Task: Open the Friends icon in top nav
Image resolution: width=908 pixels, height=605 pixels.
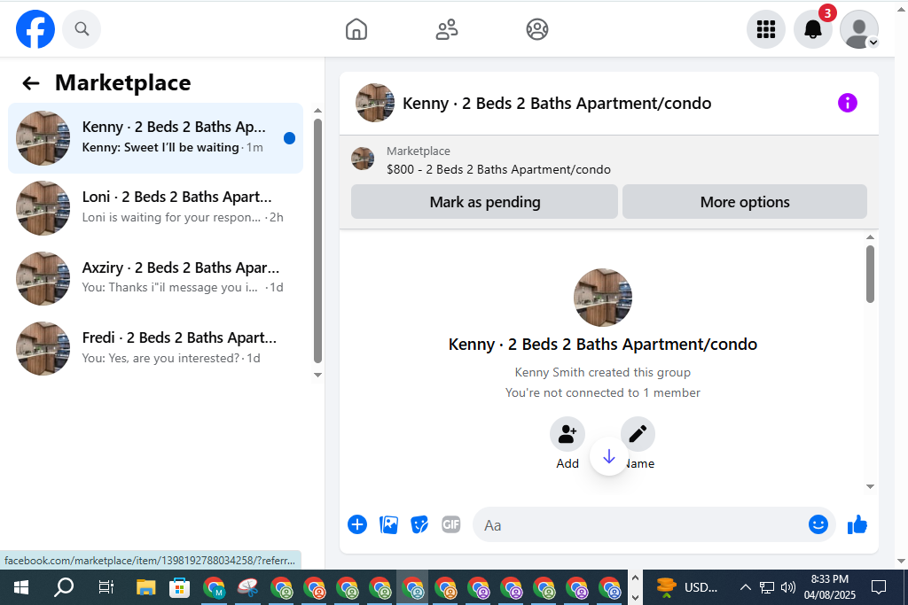Action: tap(447, 29)
